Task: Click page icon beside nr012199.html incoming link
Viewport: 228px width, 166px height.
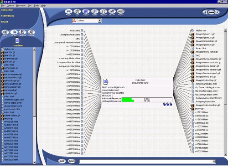Action: tap(82, 153)
